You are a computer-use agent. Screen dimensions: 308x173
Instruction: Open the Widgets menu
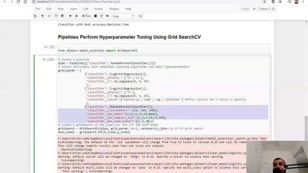click(x=114, y=9)
